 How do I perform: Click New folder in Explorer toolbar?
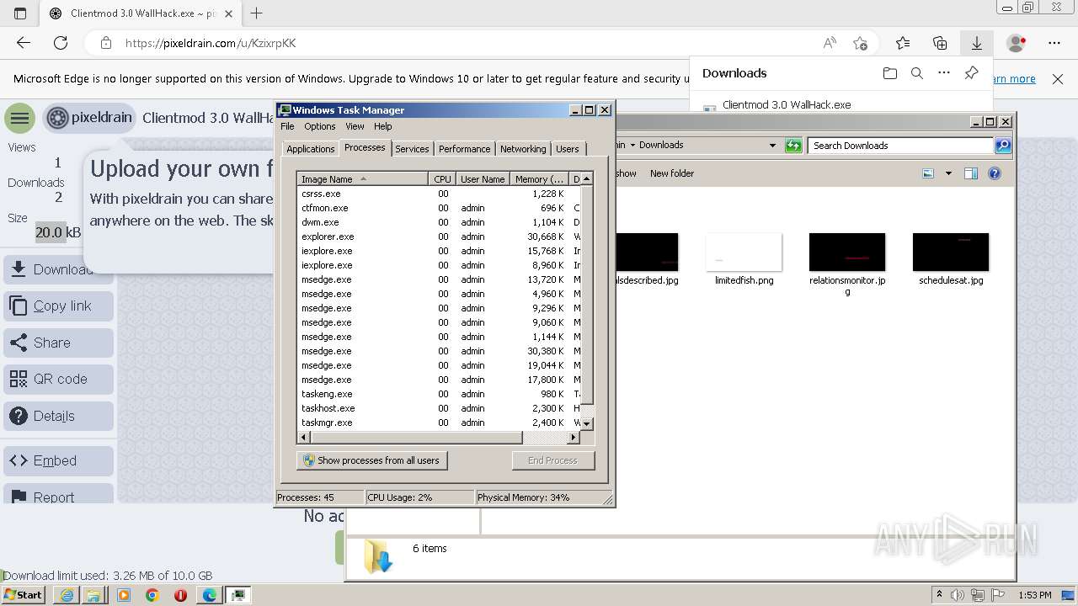pos(672,173)
